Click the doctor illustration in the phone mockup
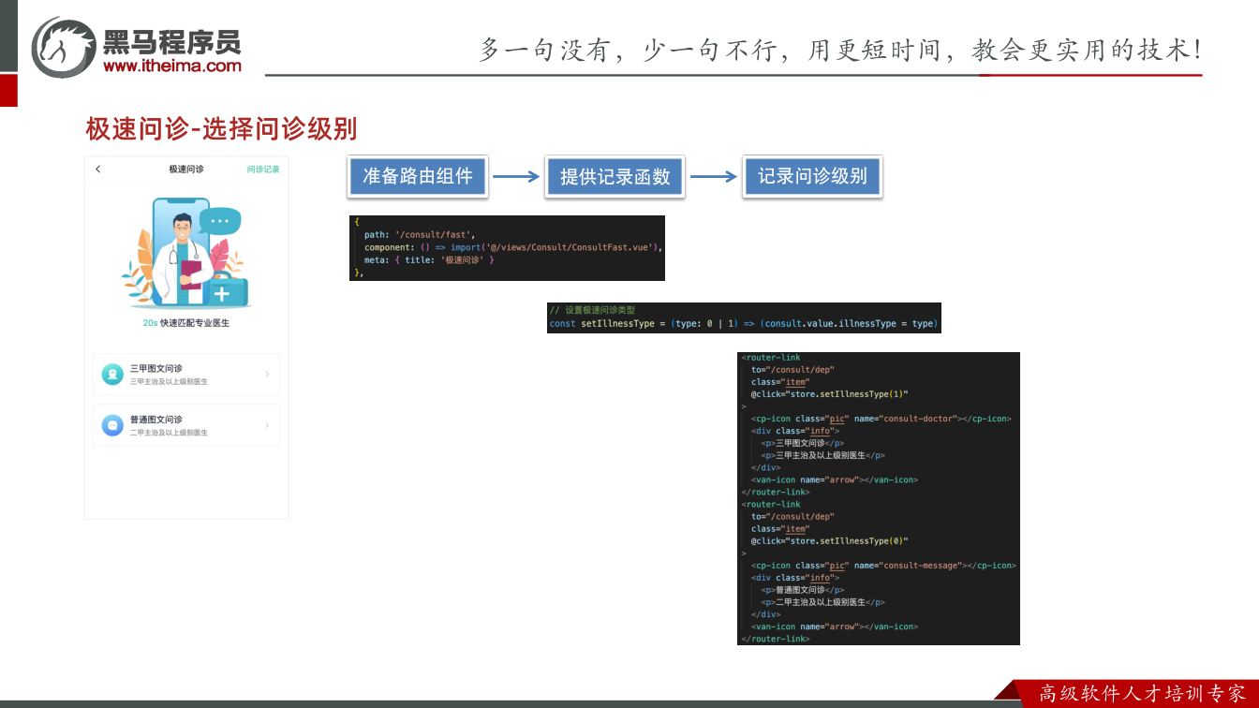The image size is (1259, 708). [x=187, y=253]
